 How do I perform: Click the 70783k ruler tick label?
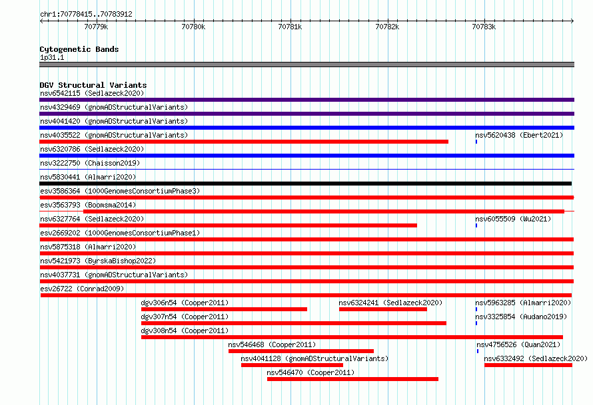[x=484, y=27]
